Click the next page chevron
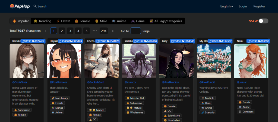278x122 pixels. click(x=113, y=31)
